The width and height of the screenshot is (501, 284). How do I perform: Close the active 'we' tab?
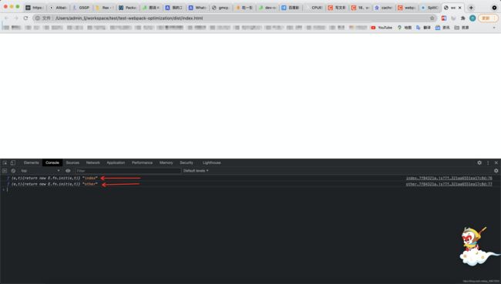[460, 8]
